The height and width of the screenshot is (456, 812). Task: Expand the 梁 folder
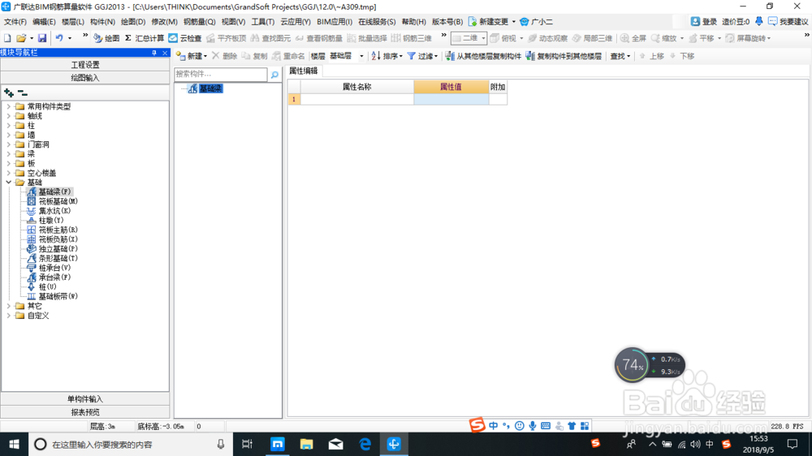9,153
